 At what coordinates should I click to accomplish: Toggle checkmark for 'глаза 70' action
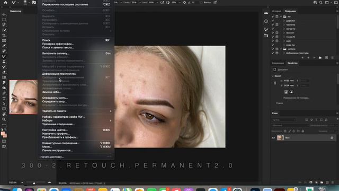tap(273, 37)
